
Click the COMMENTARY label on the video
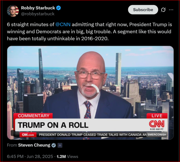(33, 116)
